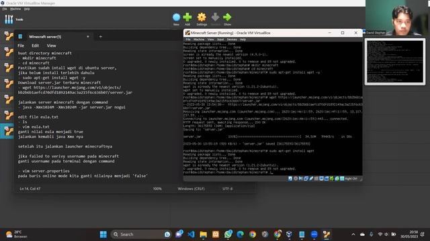Click the 'vim eula.txt' line in Notepad
The height and width of the screenshot is (241, 430).
[34, 127]
